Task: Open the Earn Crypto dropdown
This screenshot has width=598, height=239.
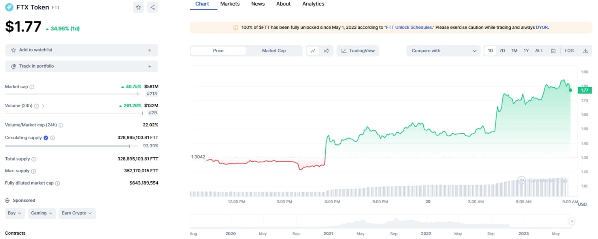Action: (x=77, y=213)
